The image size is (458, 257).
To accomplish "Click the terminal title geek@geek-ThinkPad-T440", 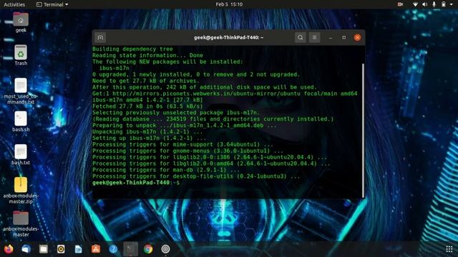I will (x=228, y=38).
